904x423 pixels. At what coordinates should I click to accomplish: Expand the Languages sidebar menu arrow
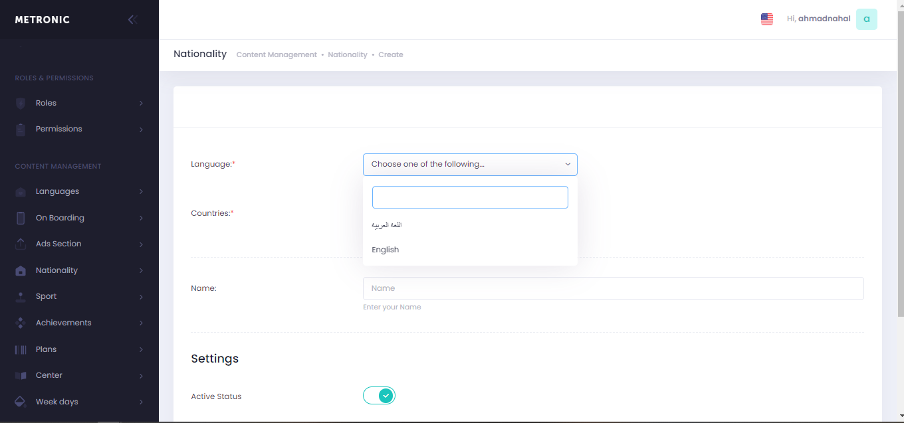click(x=141, y=192)
